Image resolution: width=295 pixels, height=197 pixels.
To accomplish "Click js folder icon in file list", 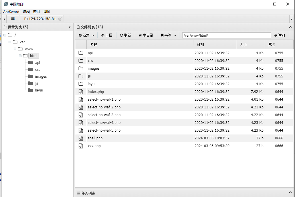I will point(81,76).
